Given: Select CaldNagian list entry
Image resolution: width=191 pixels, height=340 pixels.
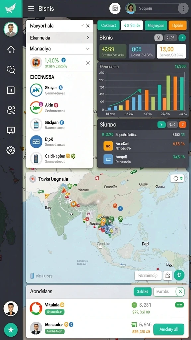Looking at the screenshot, I should pos(60,158).
